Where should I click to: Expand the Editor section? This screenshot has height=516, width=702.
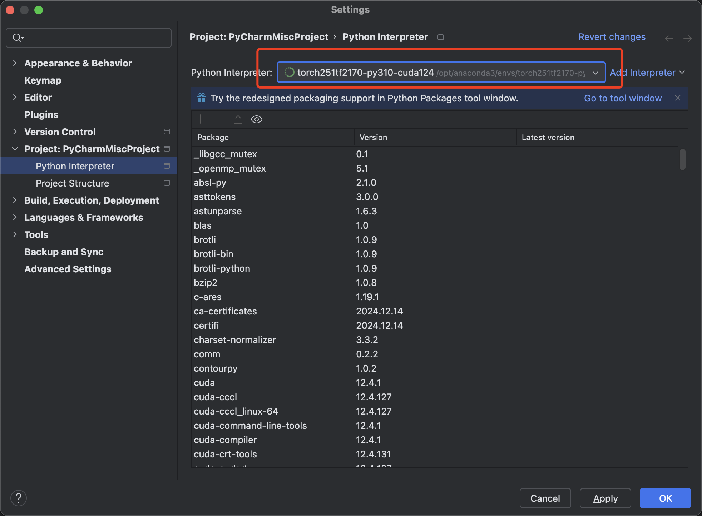click(x=15, y=98)
